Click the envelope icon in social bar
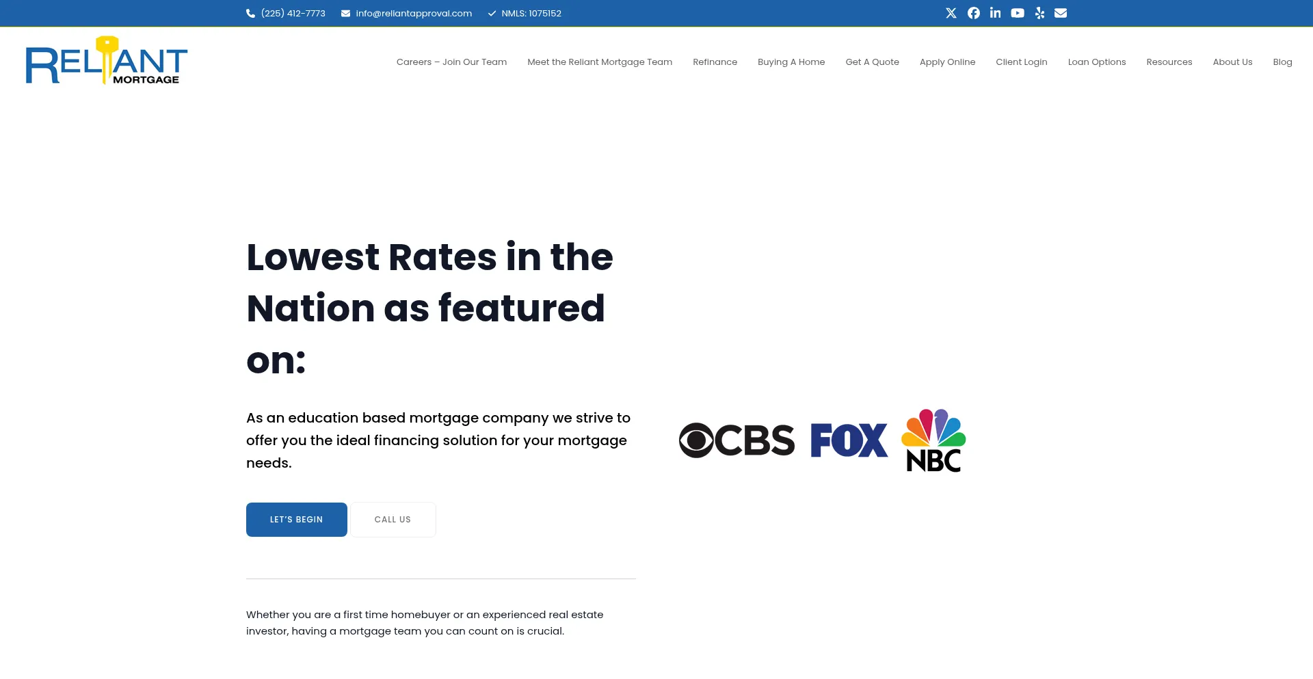 pos(1061,13)
